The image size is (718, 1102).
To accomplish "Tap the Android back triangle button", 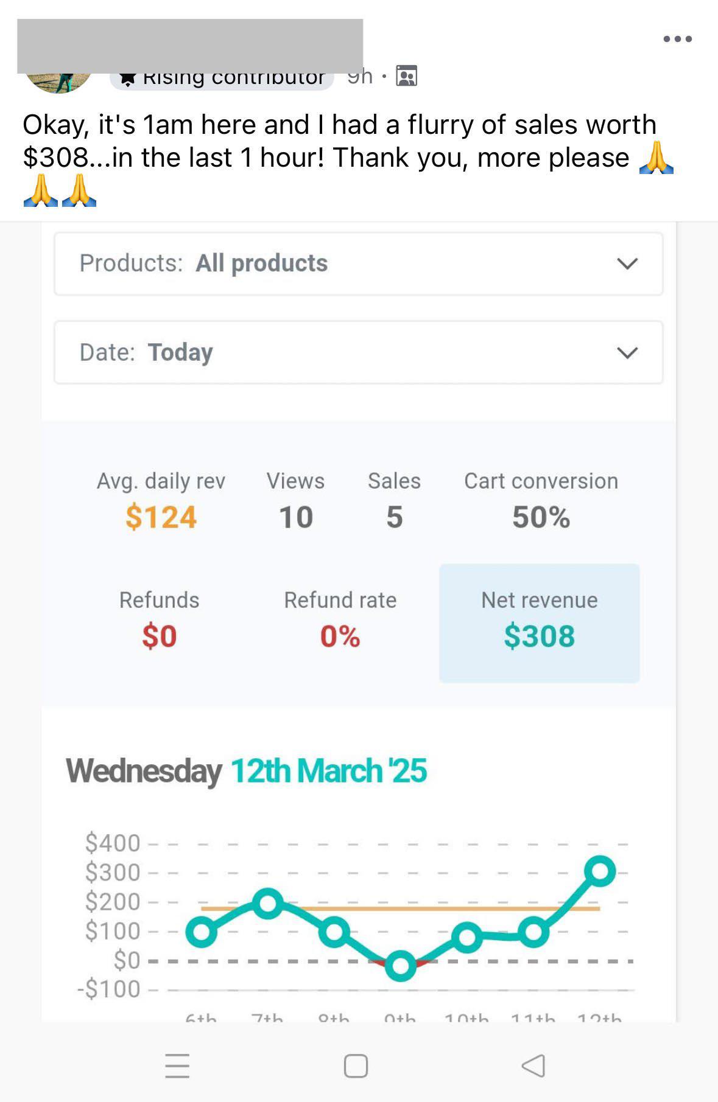I will tap(533, 1065).
